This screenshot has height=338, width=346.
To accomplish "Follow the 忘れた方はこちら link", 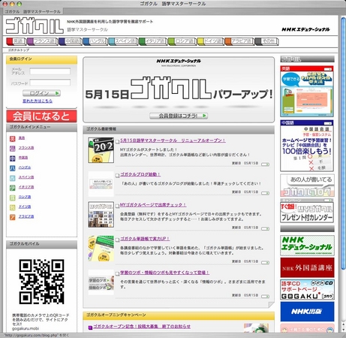I will [38, 101].
